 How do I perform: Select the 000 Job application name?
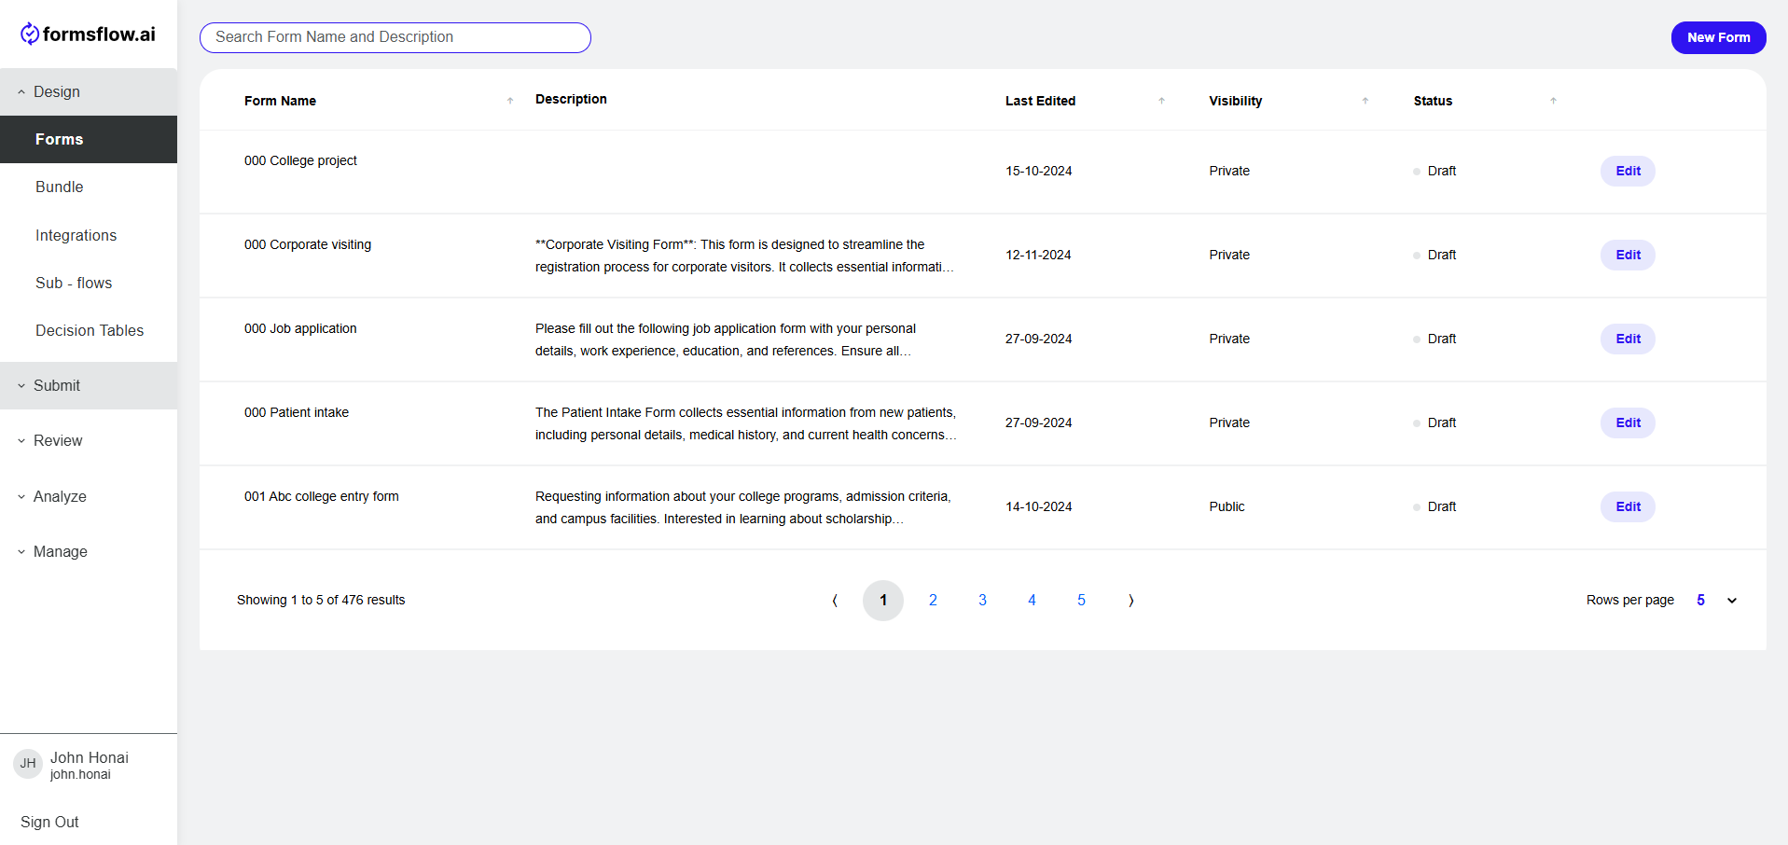click(x=300, y=328)
